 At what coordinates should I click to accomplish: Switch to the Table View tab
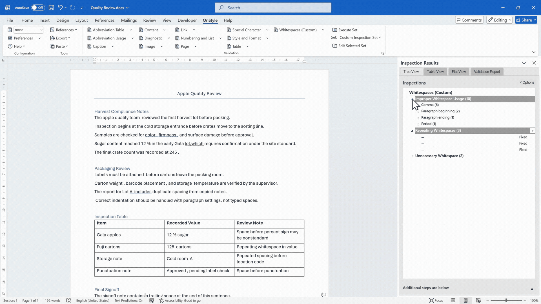tap(435, 71)
